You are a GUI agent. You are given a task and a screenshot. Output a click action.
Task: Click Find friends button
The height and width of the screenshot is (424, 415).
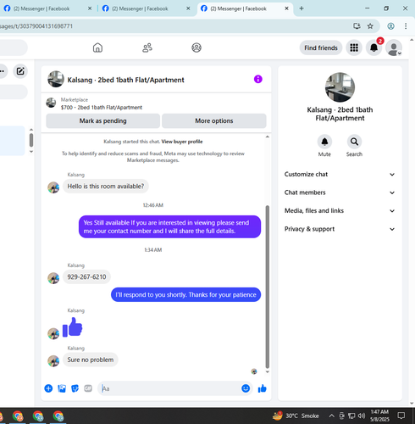click(321, 47)
